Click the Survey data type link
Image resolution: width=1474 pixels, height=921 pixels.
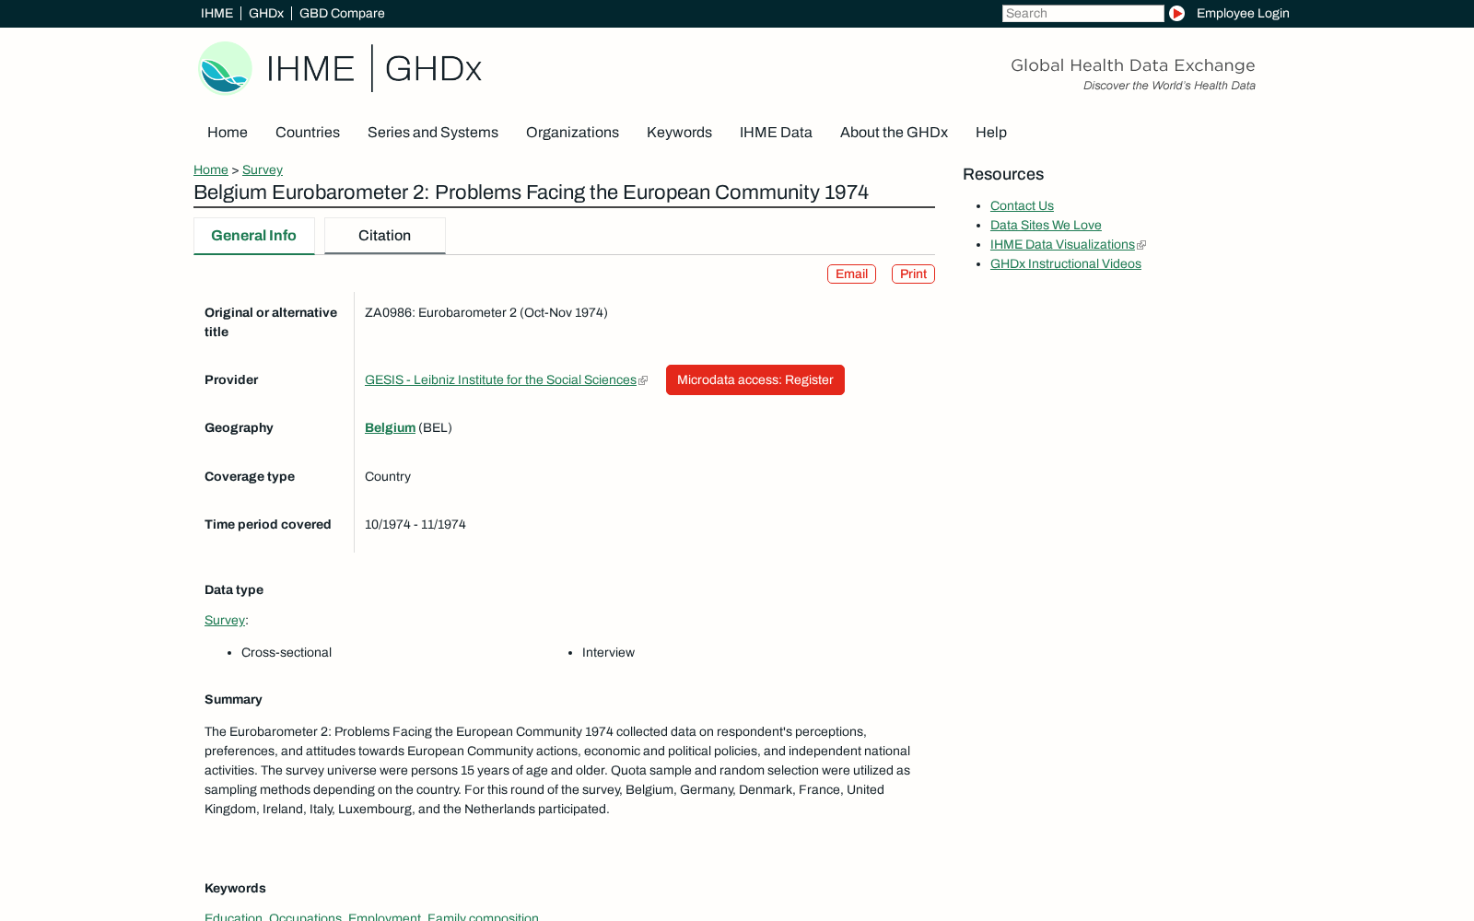pyautogui.click(x=225, y=621)
